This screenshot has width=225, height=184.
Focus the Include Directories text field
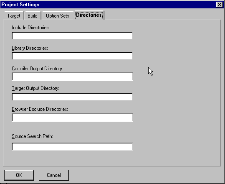[72, 36]
